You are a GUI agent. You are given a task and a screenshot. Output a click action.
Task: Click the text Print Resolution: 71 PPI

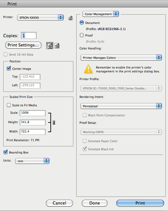click(x=23, y=140)
